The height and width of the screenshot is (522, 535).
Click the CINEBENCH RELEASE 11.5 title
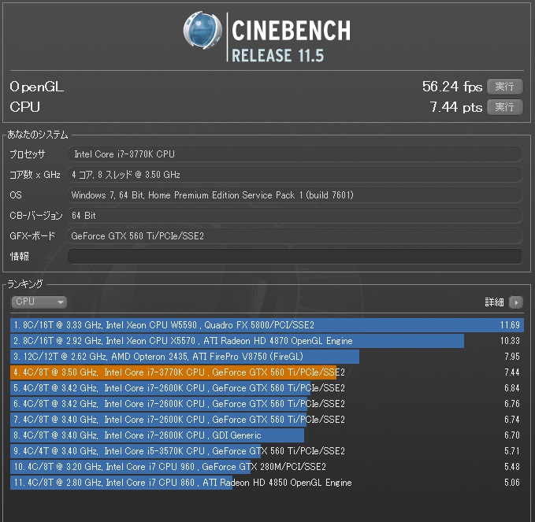pos(291,41)
